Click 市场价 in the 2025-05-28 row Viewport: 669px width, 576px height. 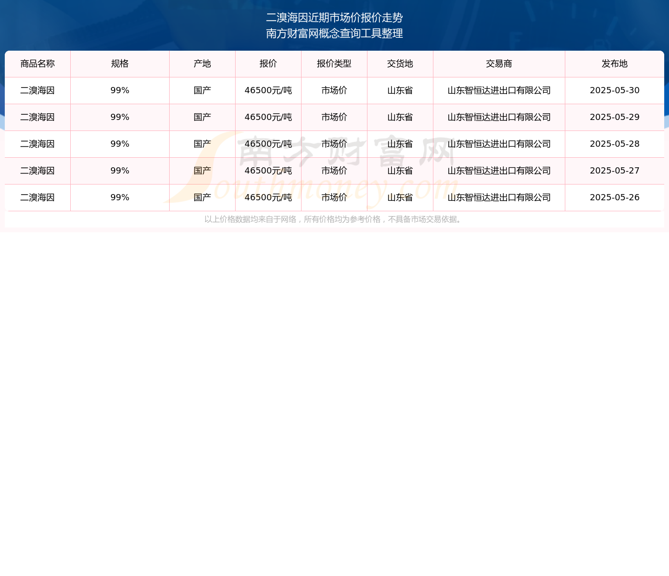[334, 144]
